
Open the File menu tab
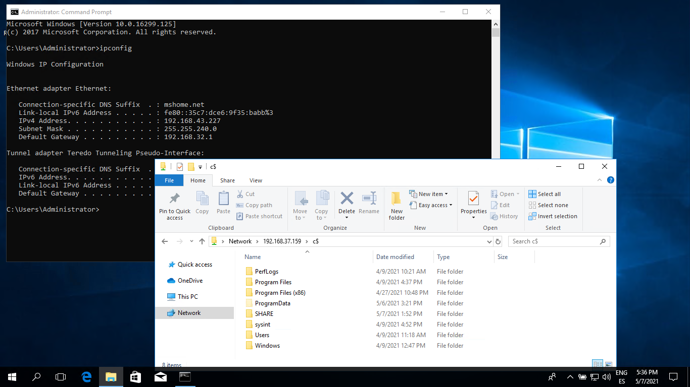pyautogui.click(x=169, y=180)
